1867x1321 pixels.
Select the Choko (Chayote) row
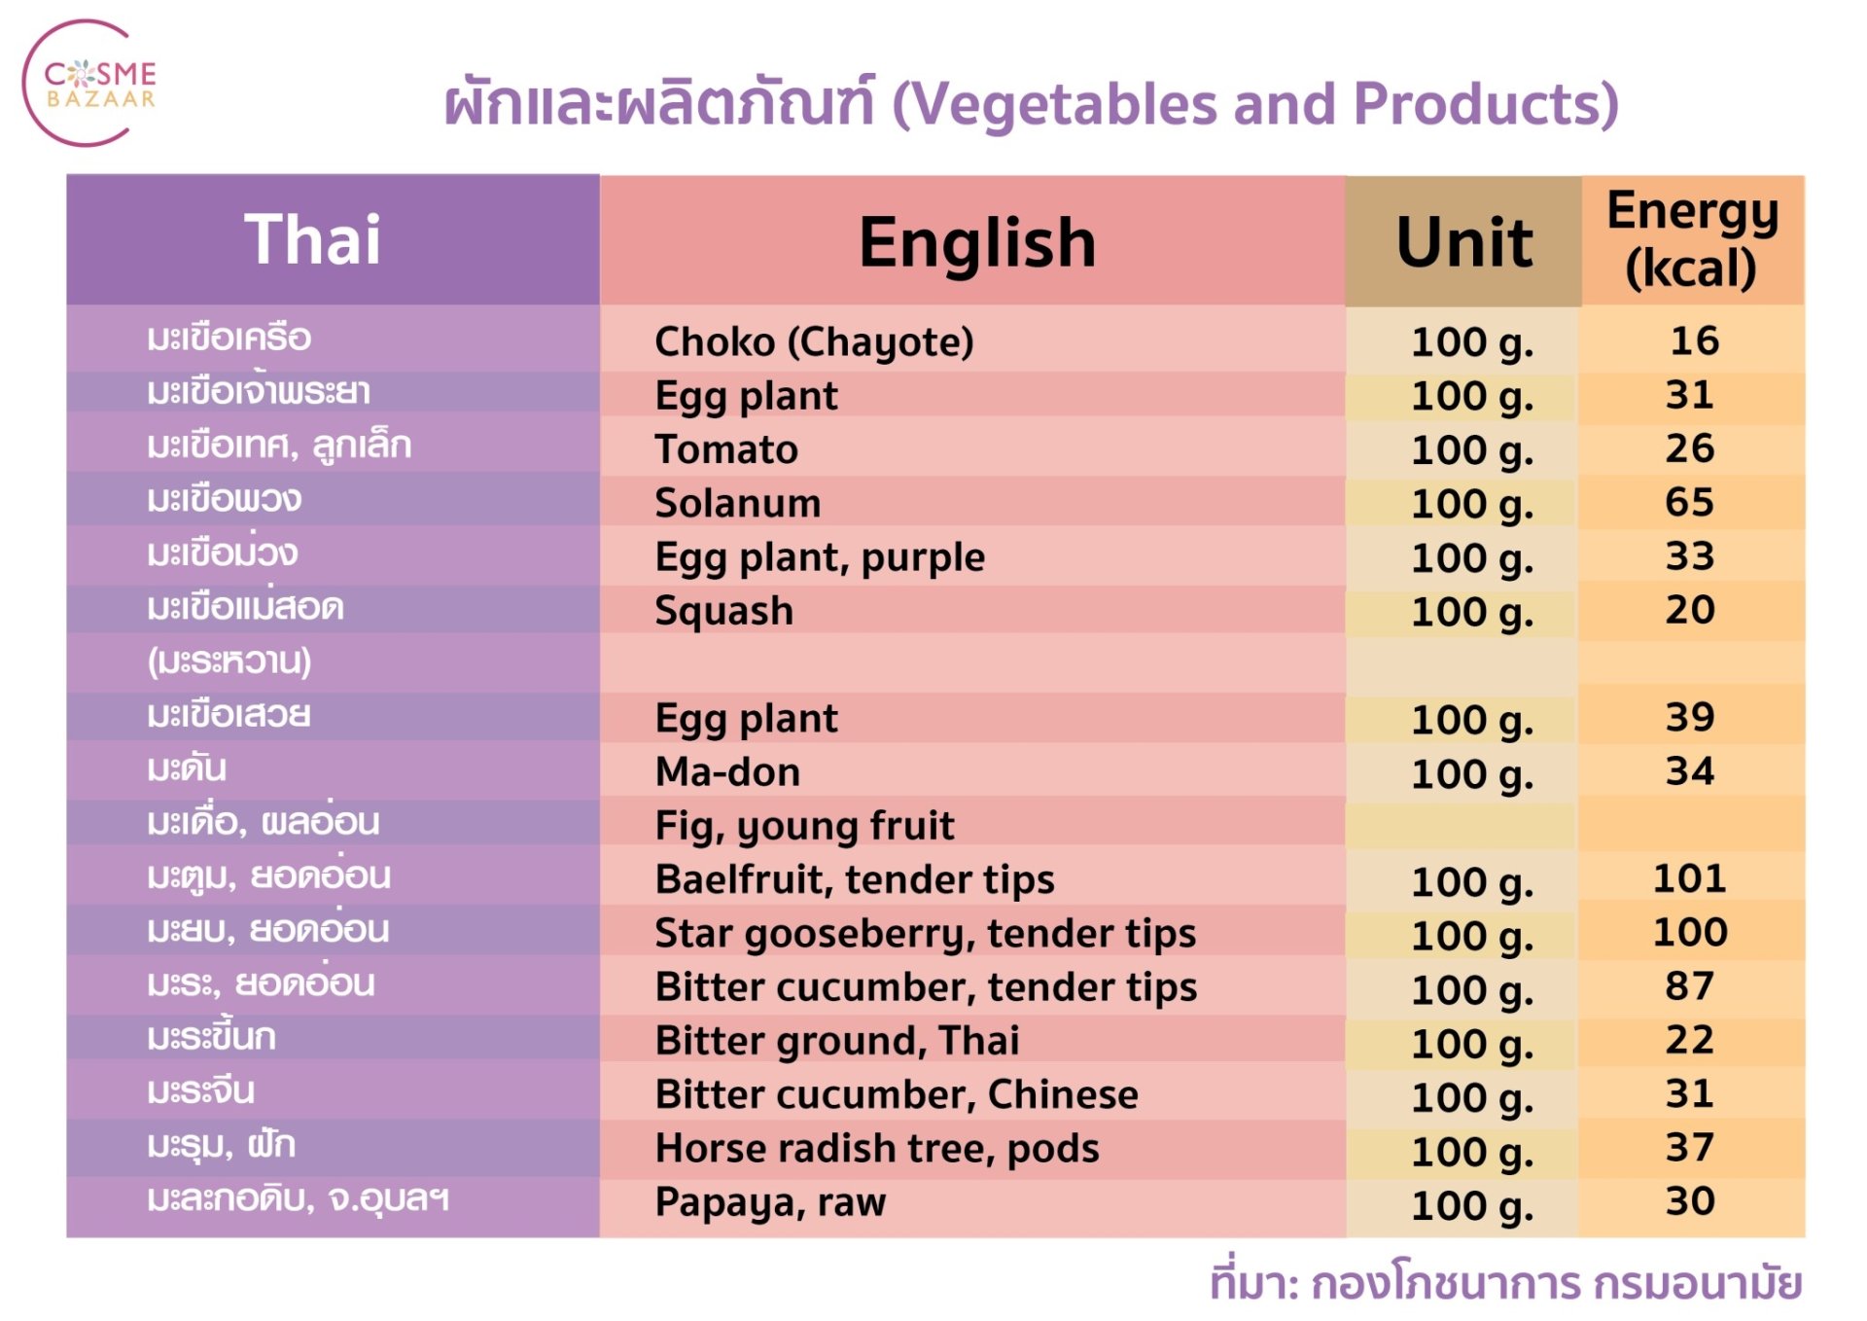click(x=935, y=340)
